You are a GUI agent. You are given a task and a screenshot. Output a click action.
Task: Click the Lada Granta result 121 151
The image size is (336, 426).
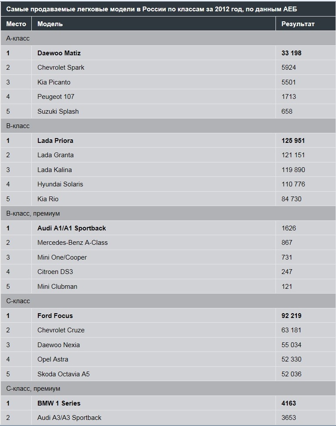coord(293,155)
